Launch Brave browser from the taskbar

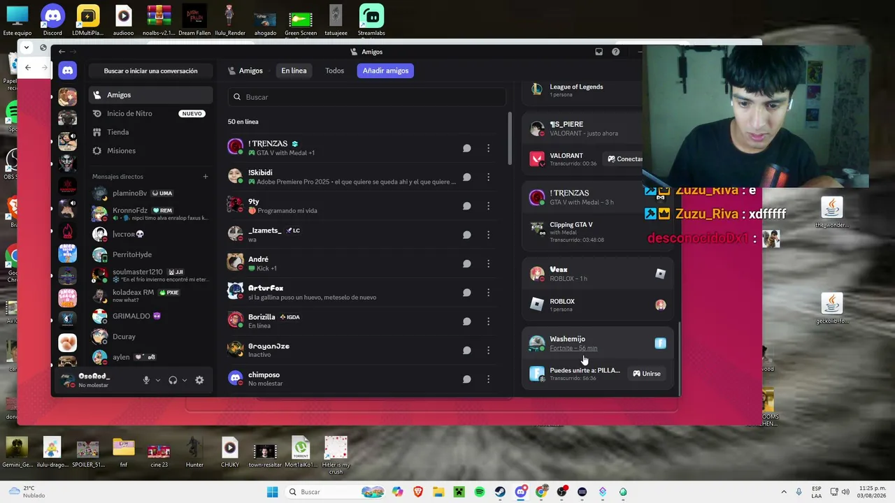point(418,492)
